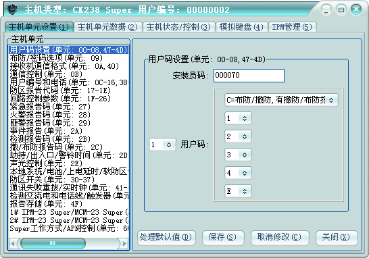Open the code digit dropdown showing 3
The image size is (369, 258).
[x=238, y=155]
